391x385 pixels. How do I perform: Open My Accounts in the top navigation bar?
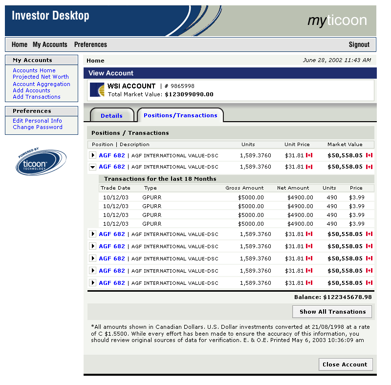[50, 44]
